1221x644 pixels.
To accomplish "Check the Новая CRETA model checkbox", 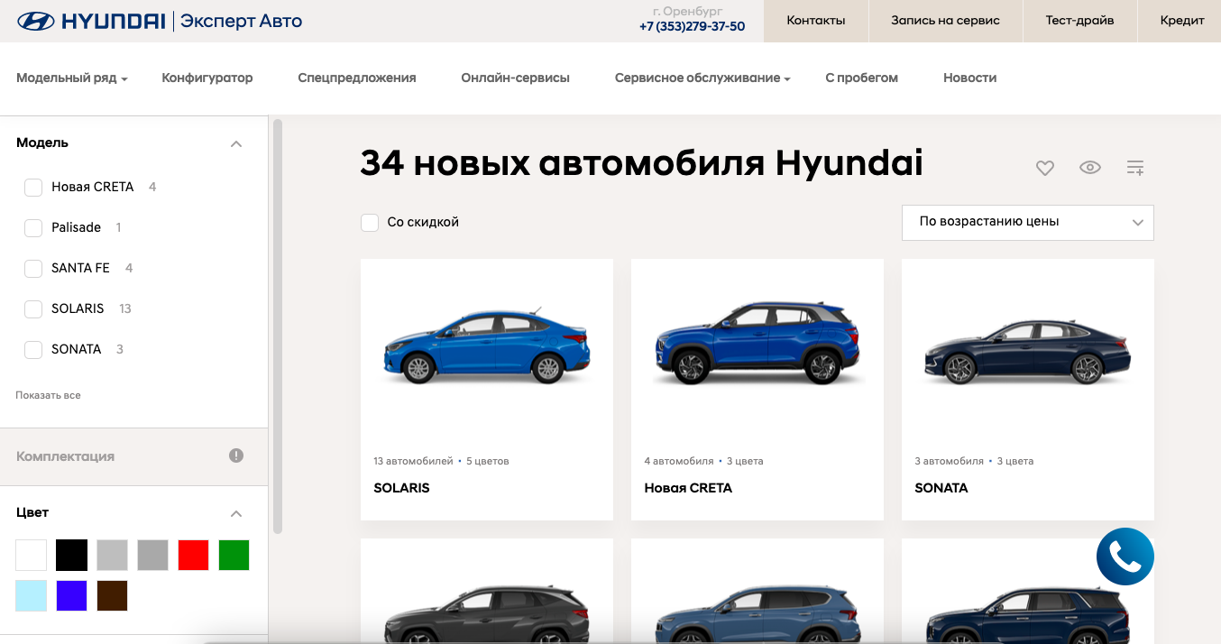I will click(33, 187).
